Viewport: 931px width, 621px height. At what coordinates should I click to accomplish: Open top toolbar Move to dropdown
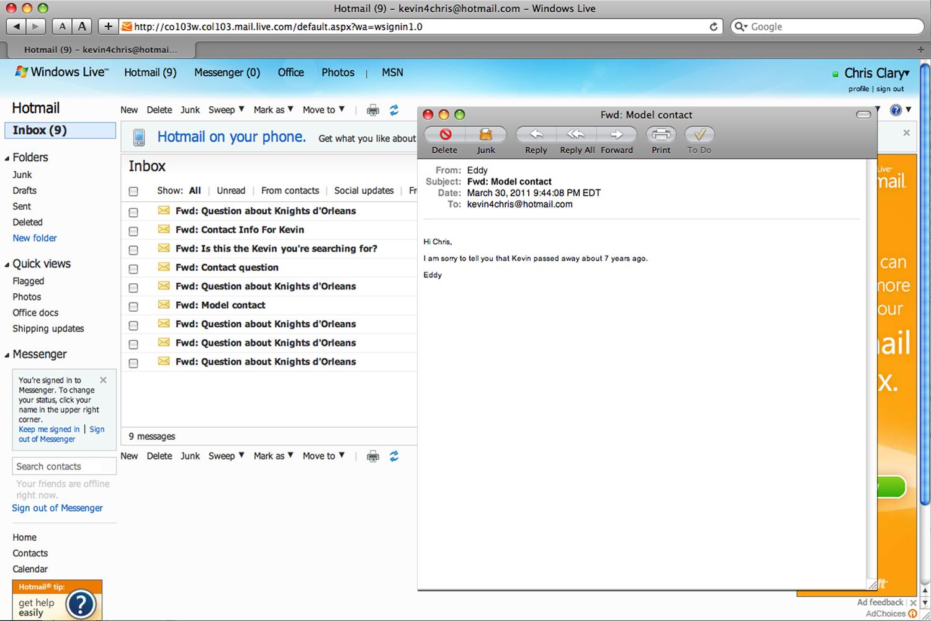click(x=323, y=110)
